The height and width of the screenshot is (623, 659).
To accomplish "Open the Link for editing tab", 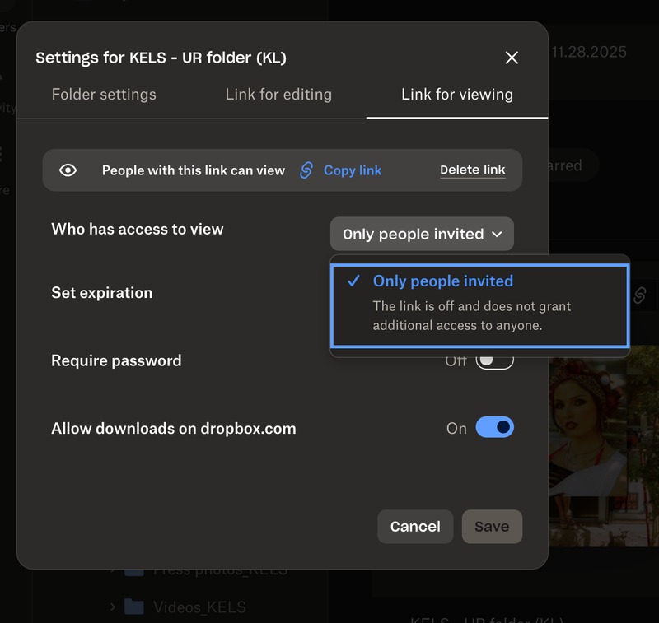I will pos(278,95).
